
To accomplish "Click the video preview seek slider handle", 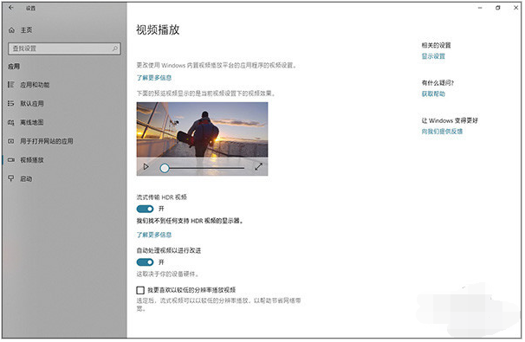I will [165, 168].
